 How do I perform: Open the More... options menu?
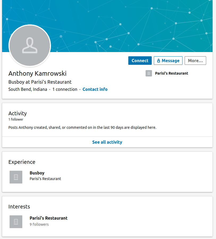click(x=195, y=61)
